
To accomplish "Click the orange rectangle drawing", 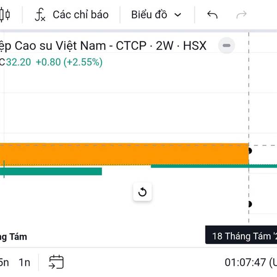I will (124, 154).
